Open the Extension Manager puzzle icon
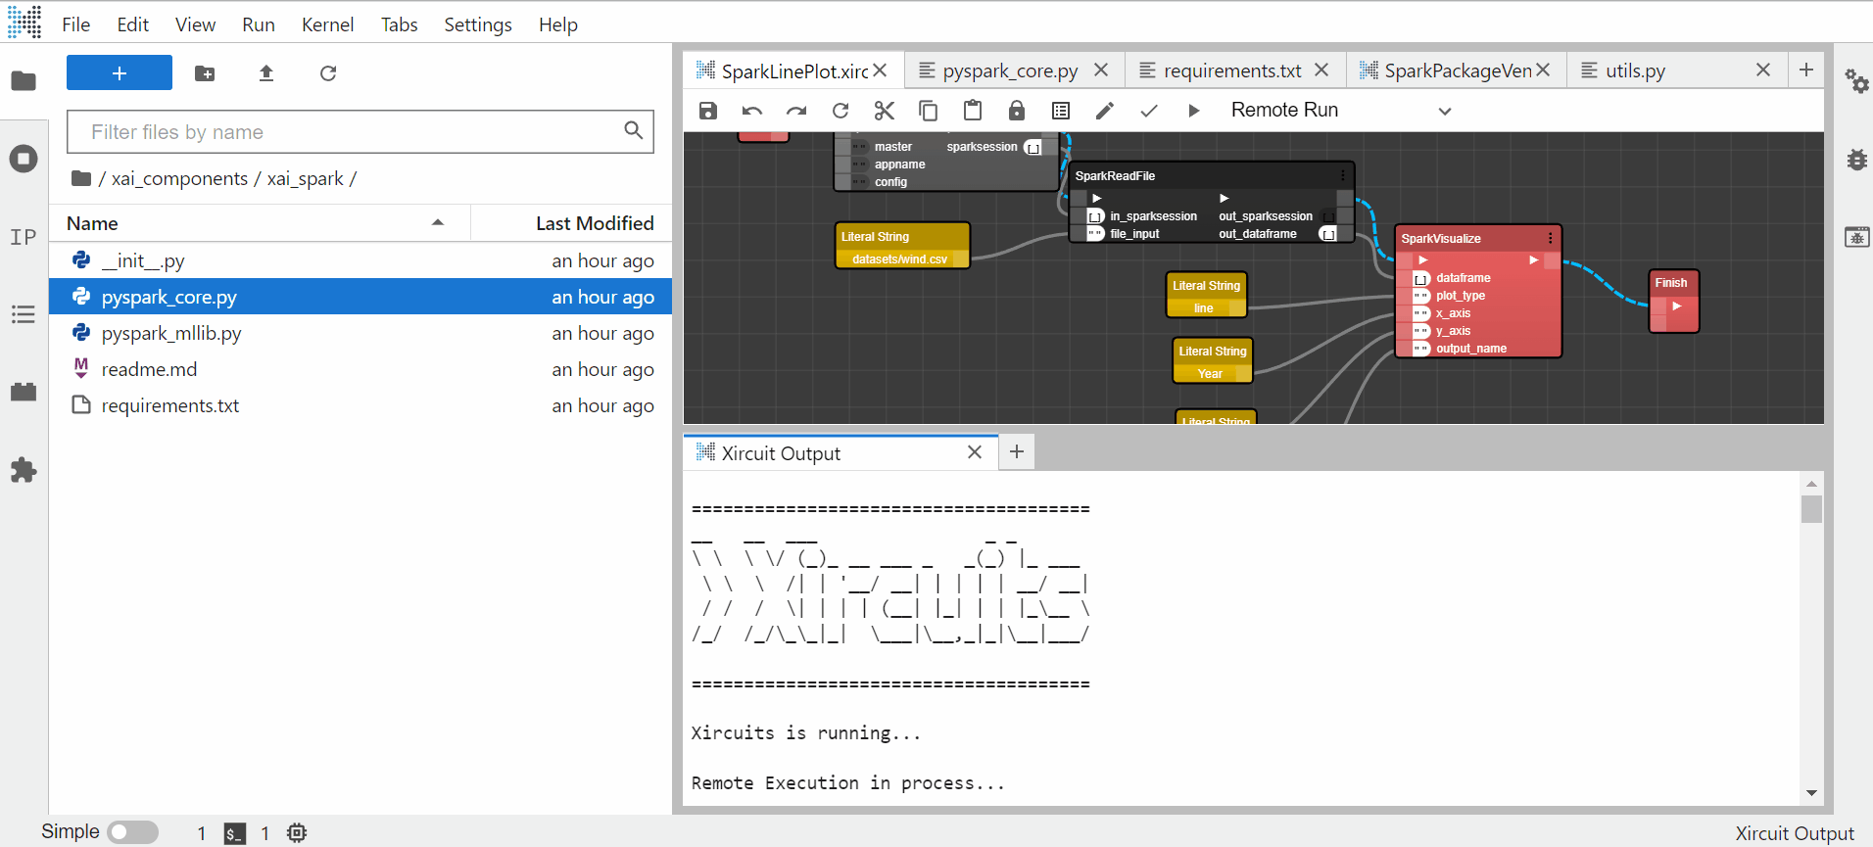The image size is (1873, 847). 24,470
